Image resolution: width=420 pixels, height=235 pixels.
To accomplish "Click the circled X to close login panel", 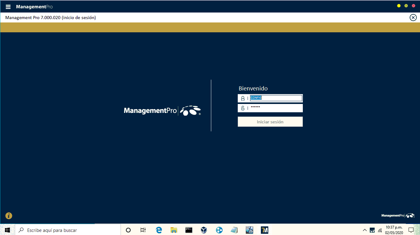I will coord(413,18).
